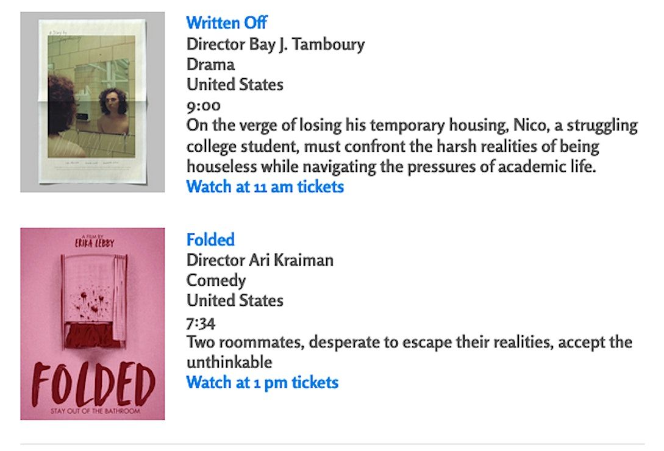The height and width of the screenshot is (451, 664).
Task: Click the Stay Out of the Bathroom tagline
Action: [x=93, y=413]
